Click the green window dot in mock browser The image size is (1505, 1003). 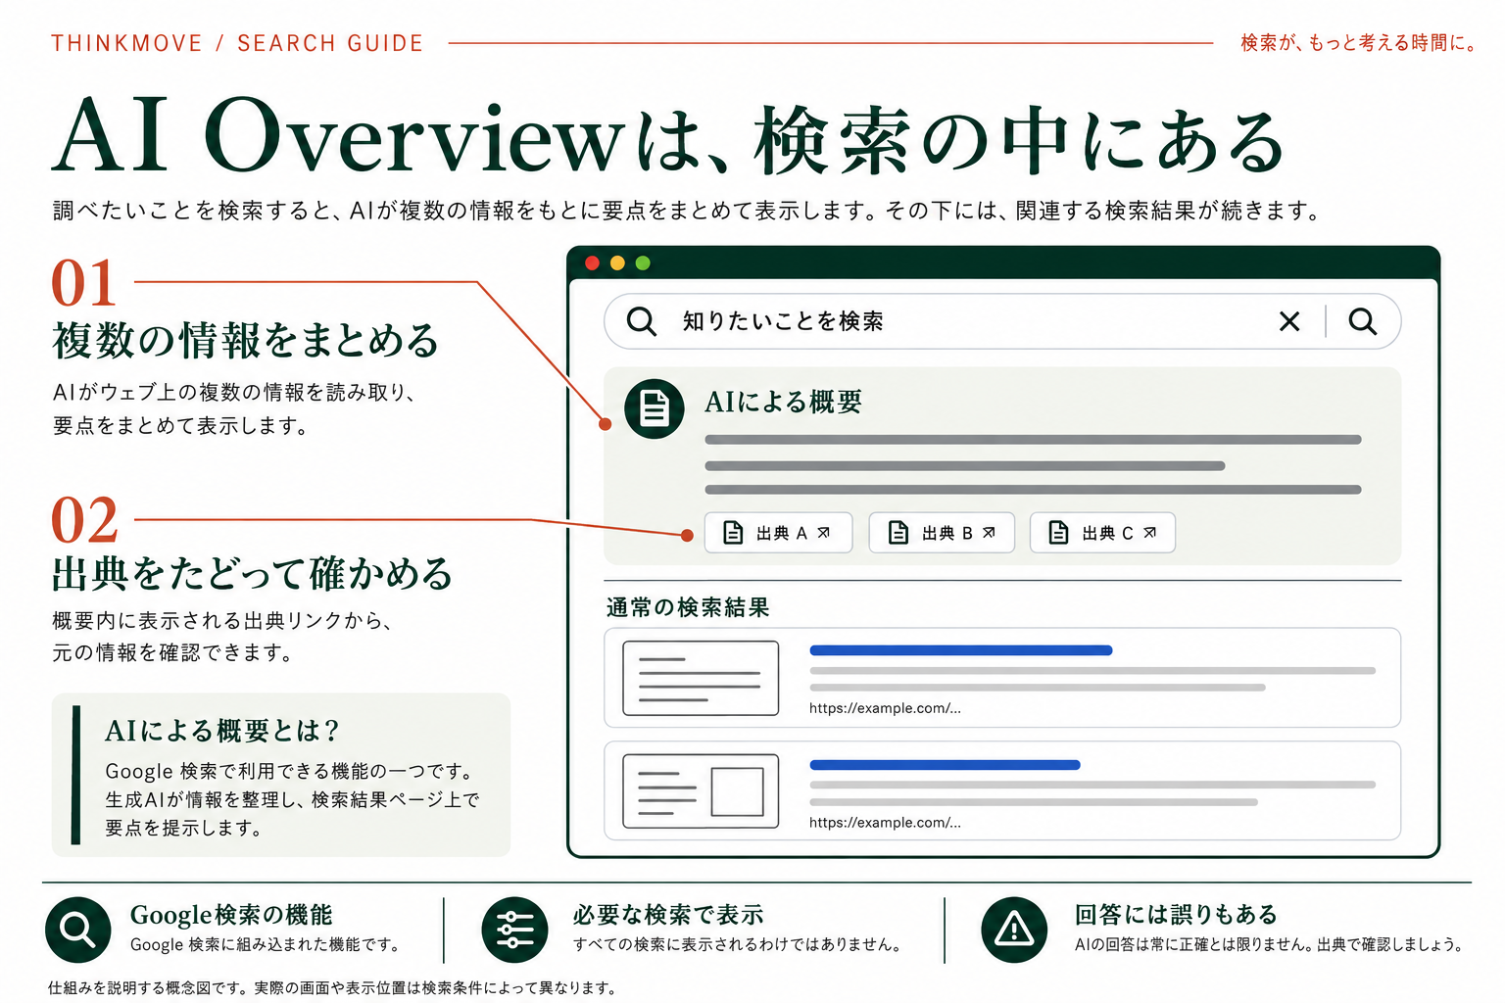coord(643,263)
